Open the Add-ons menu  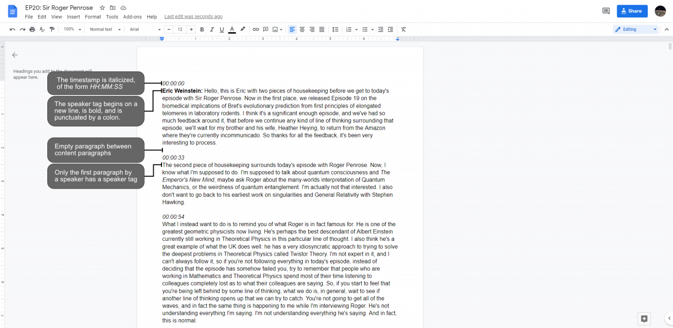click(x=132, y=17)
